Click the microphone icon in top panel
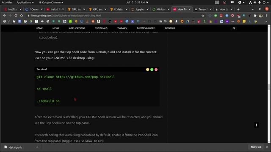 [260, 3]
